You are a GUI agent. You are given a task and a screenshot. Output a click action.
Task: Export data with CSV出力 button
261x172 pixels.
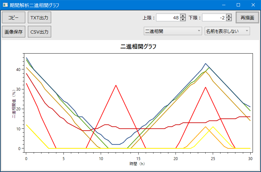[x=40, y=32]
